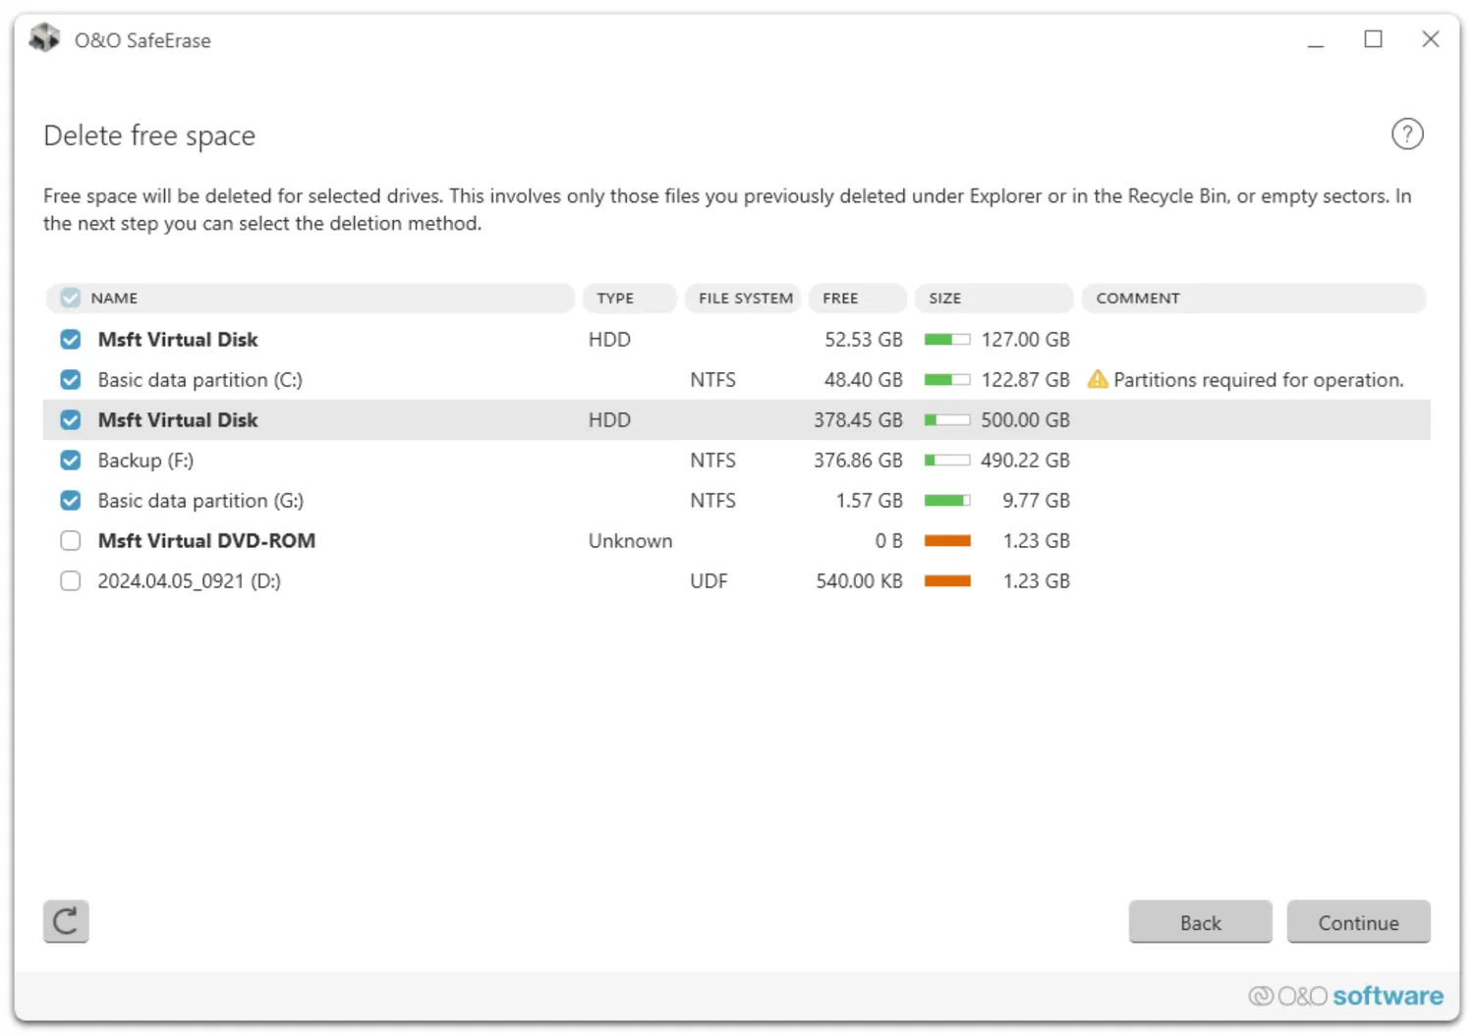
Task: Check the 2024.04.05_0921 (D:) checkbox
Action: (71, 581)
